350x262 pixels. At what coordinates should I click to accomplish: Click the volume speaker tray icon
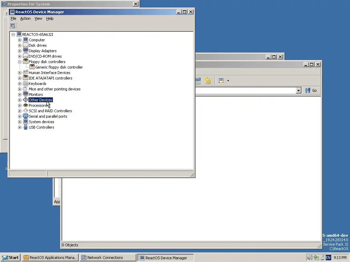[x=309, y=258]
